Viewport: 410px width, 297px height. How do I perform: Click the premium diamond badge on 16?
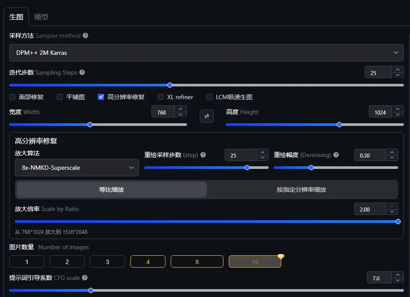point(281,256)
